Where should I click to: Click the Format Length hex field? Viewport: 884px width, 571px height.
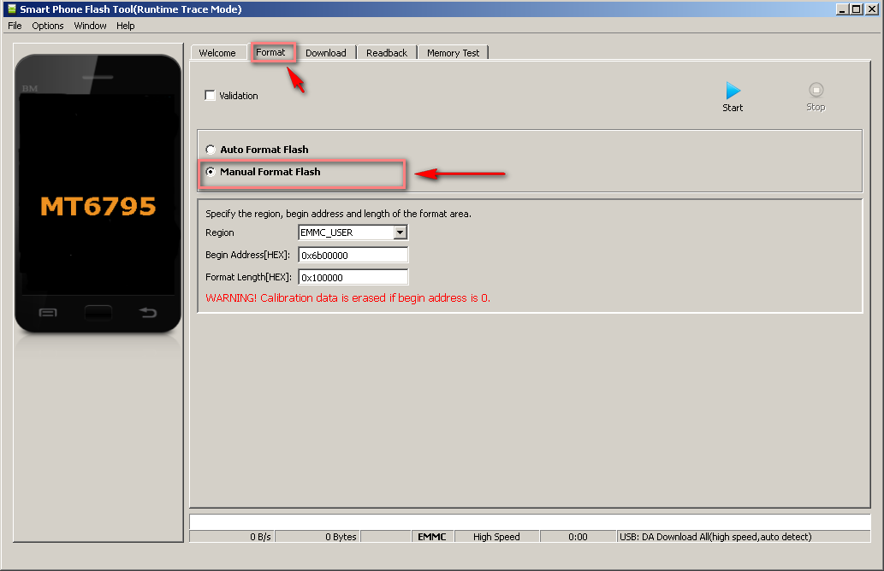pyautogui.click(x=353, y=277)
